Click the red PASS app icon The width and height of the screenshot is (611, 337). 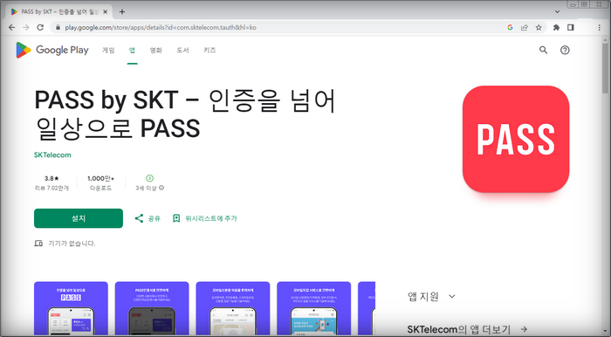pyautogui.click(x=516, y=139)
